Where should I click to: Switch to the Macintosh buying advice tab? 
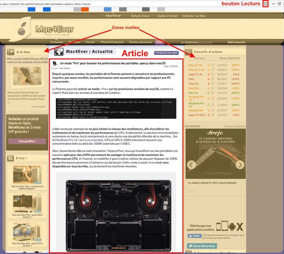click(x=199, y=58)
